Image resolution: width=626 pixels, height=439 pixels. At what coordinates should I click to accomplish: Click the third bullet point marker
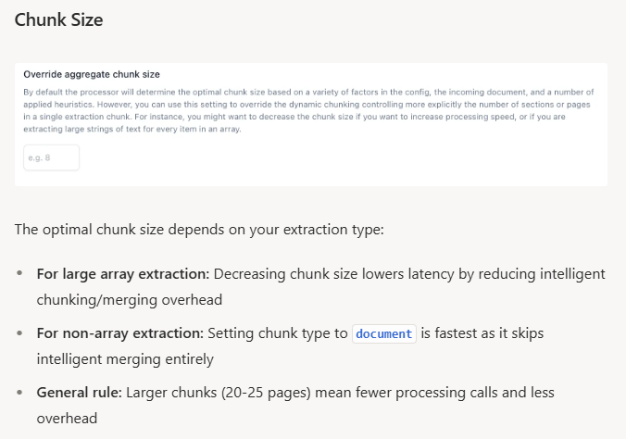(20, 394)
